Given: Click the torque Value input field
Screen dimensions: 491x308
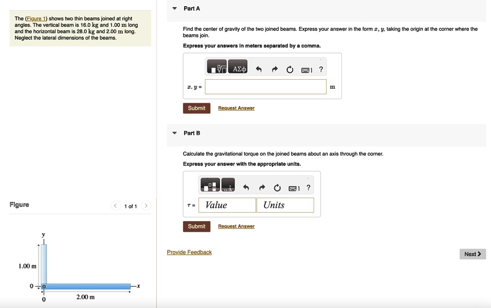Looking at the screenshot, I should (x=227, y=205).
